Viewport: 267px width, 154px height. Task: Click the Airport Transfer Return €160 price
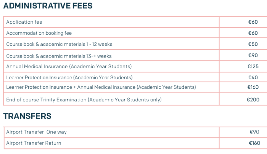[x=254, y=143]
